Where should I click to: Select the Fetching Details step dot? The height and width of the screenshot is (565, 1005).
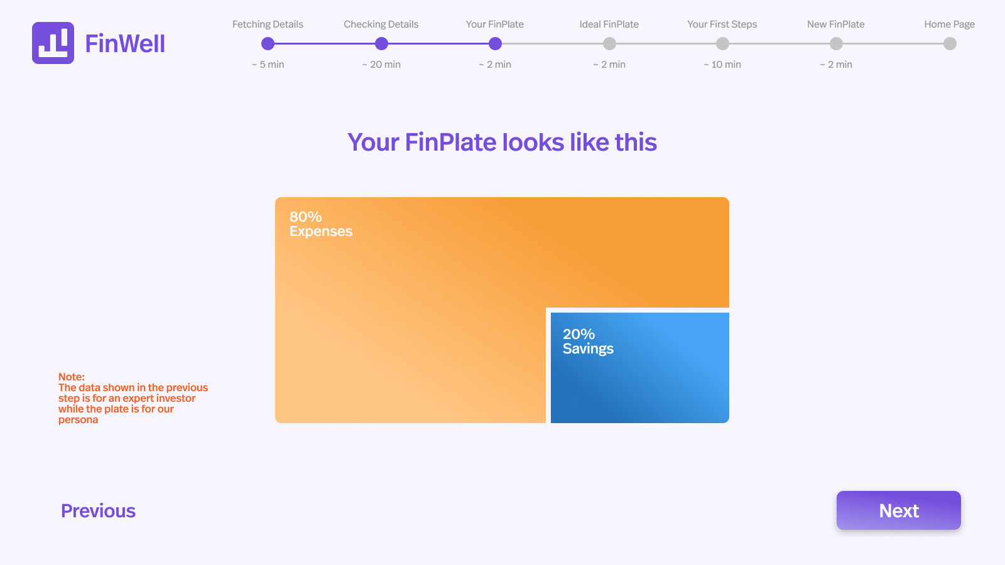[x=268, y=44]
